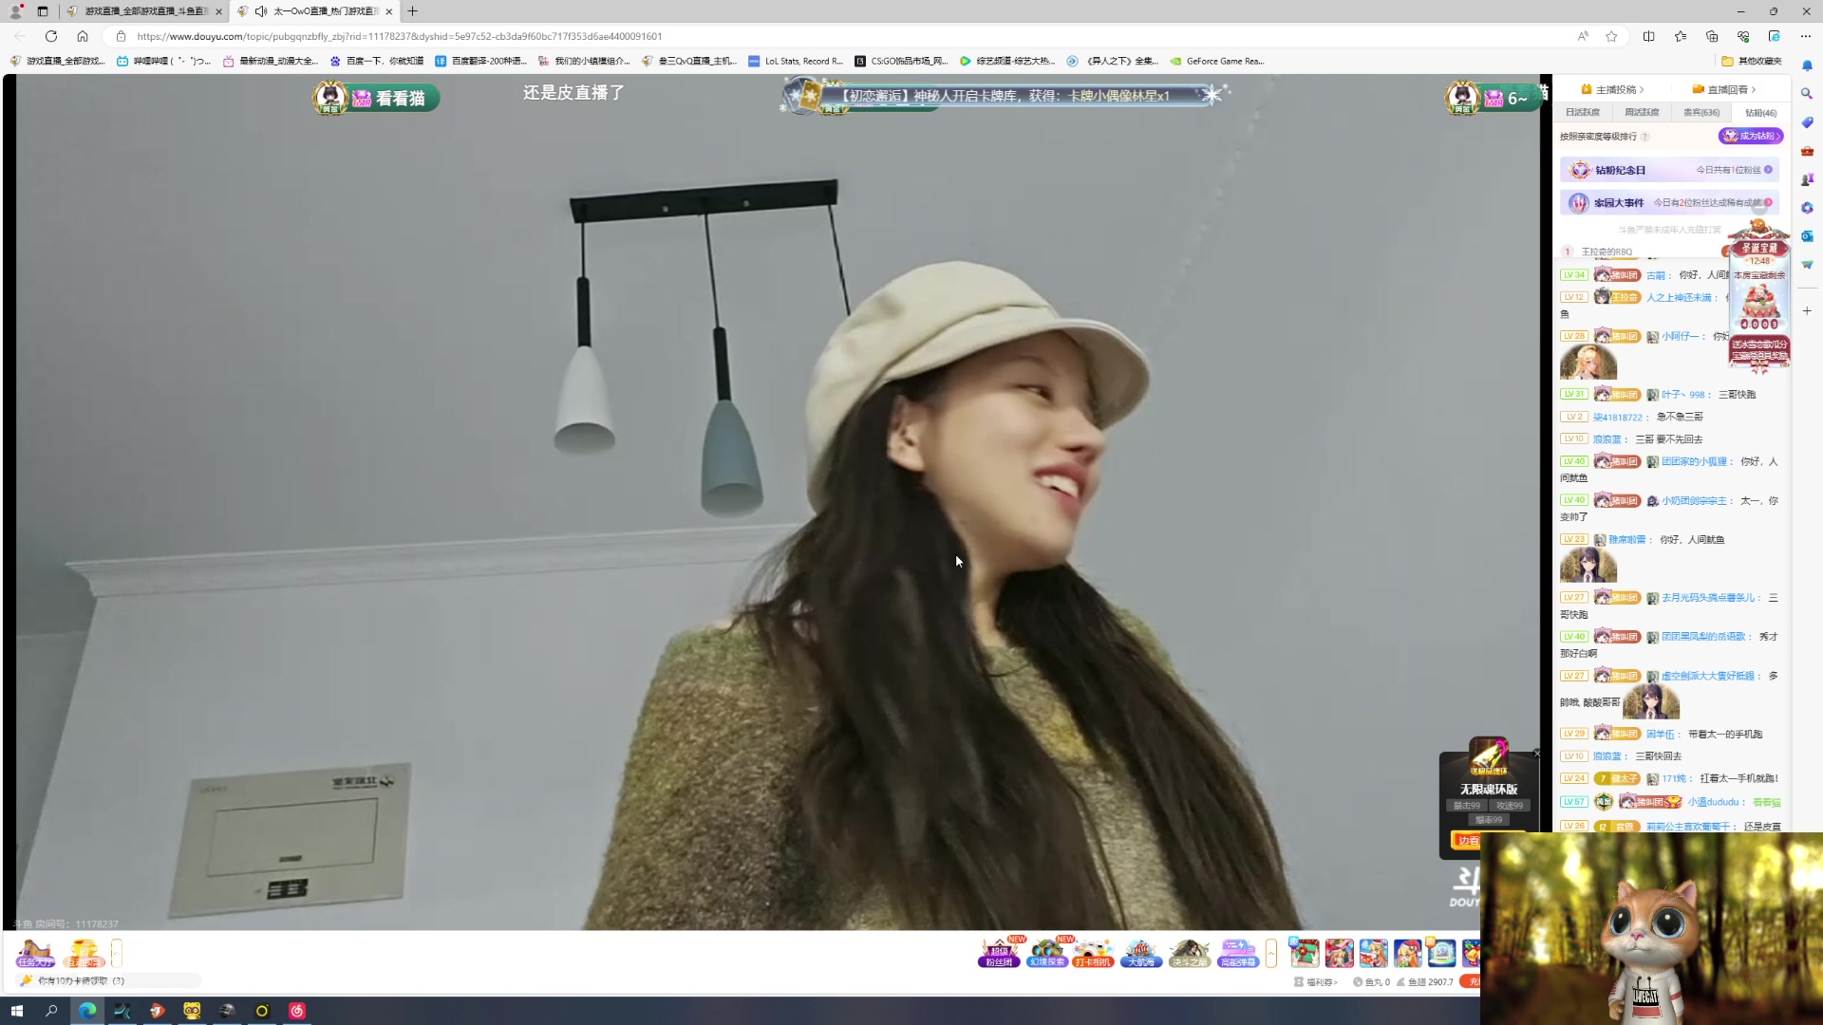Expand the activity icons row with up chevron
The image size is (1823, 1025).
click(1271, 952)
